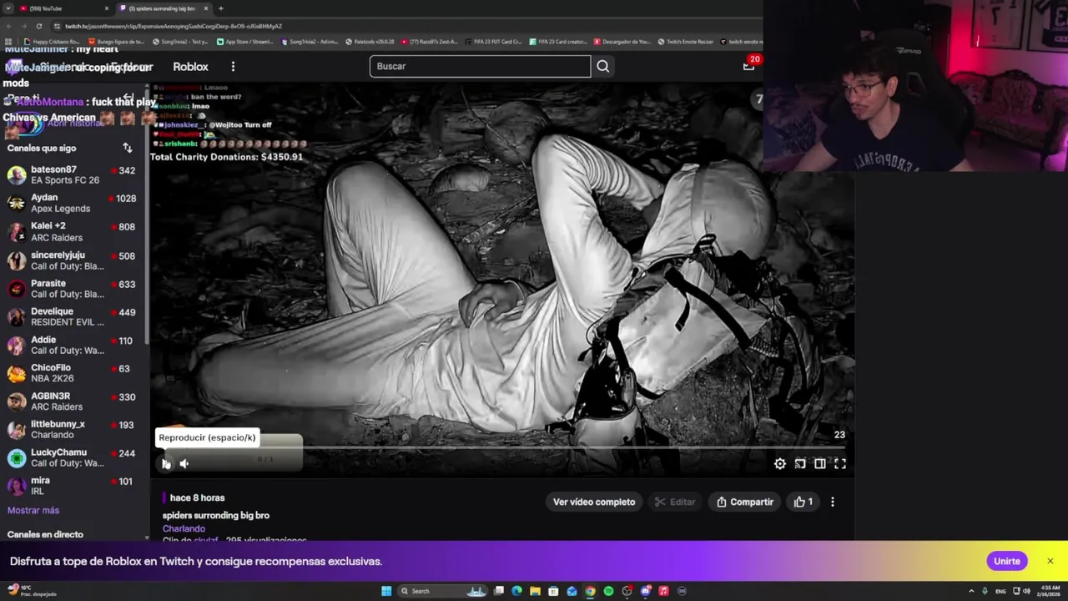Open Microsoft Edge from the taskbar
This screenshot has height=601, width=1068.
click(516, 591)
